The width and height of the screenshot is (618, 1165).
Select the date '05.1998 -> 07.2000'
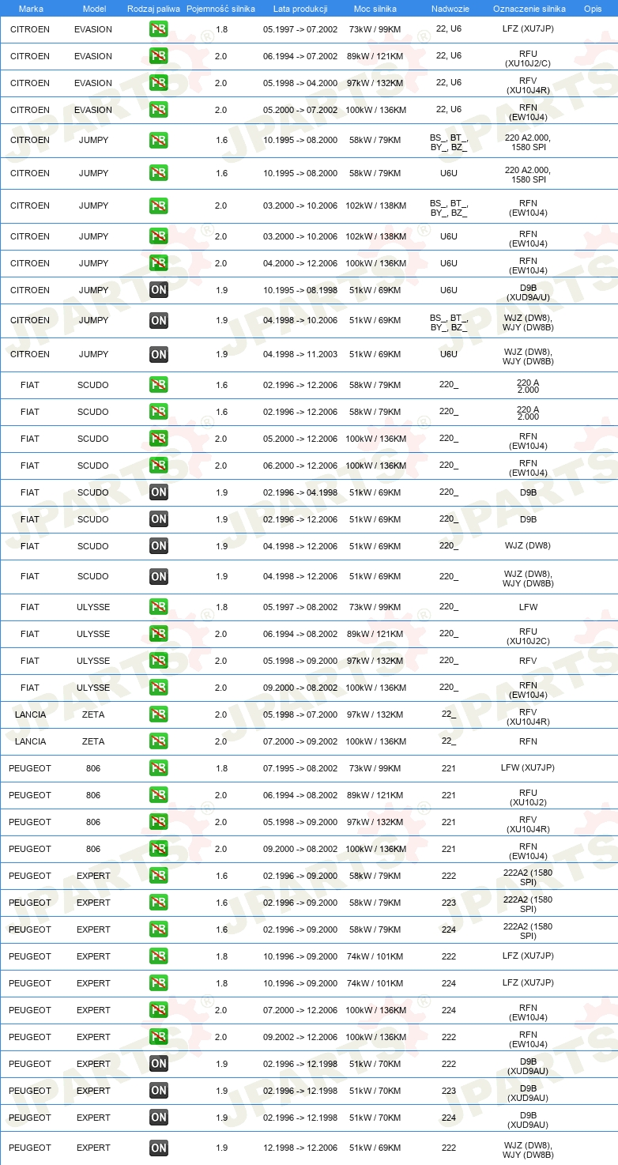tap(300, 714)
